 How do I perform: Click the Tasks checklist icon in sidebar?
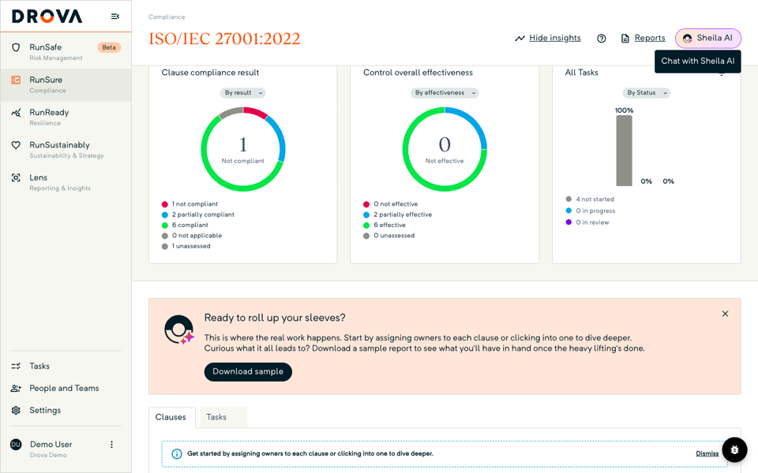tap(16, 366)
